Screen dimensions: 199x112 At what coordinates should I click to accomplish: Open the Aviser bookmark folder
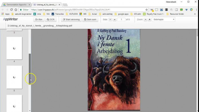click(x=93, y=14)
